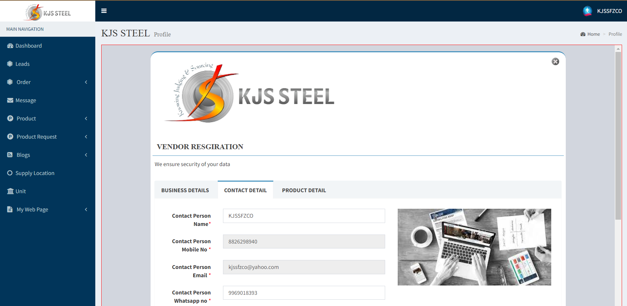Click the Contact Person Mobile No field
Viewport: 627px width, 306px height.
pyautogui.click(x=304, y=241)
